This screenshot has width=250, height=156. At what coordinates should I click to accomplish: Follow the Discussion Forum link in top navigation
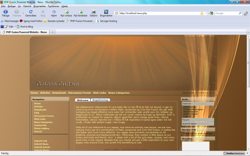[80, 93]
